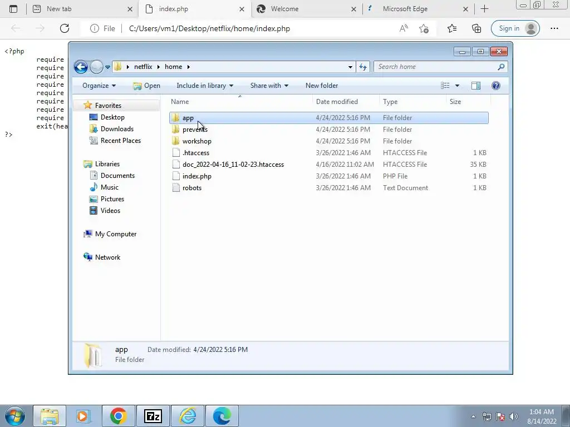
Task: Click the Explorer forward navigation arrow
Action: pos(96,67)
